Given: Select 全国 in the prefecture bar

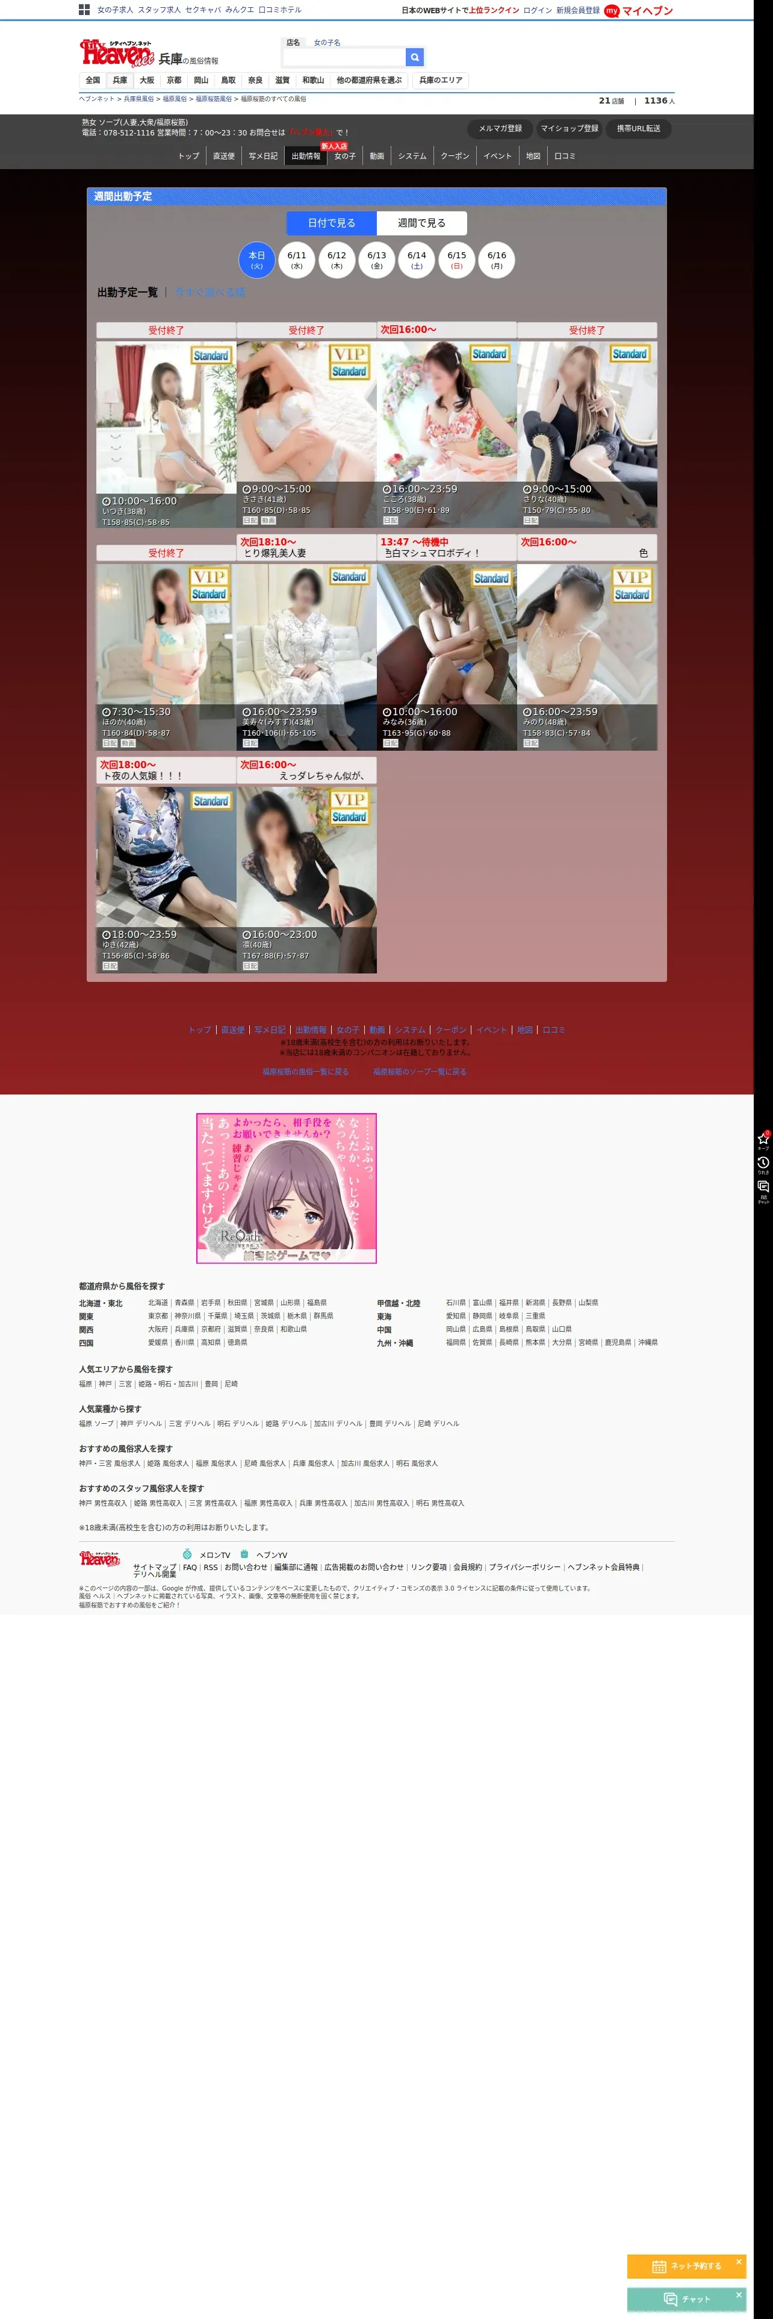Looking at the screenshot, I should coord(93,80).
